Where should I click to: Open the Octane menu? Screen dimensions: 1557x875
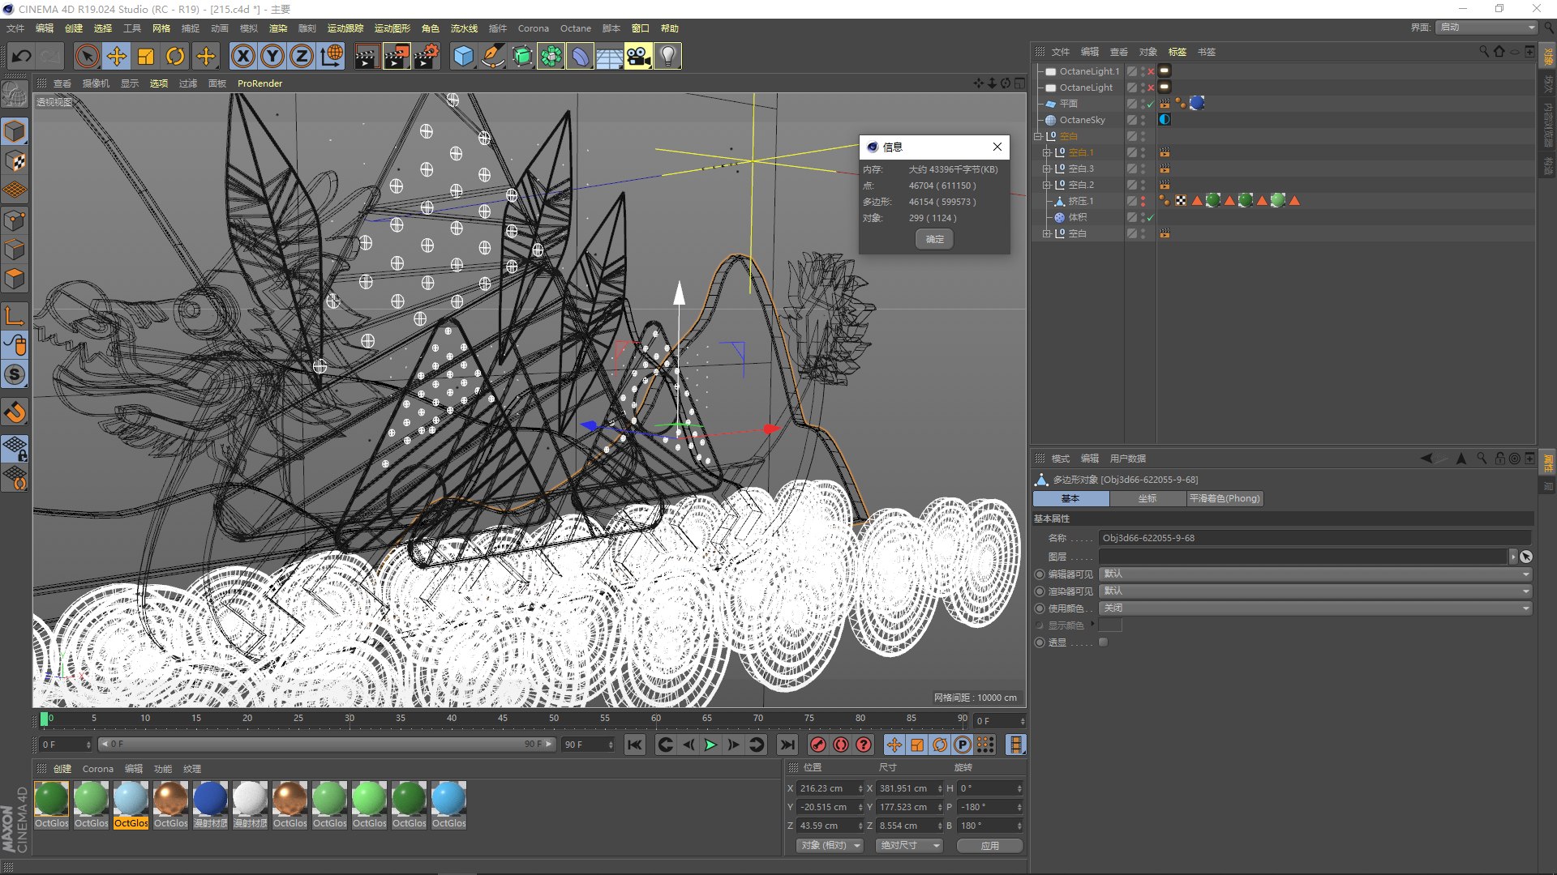pyautogui.click(x=575, y=28)
